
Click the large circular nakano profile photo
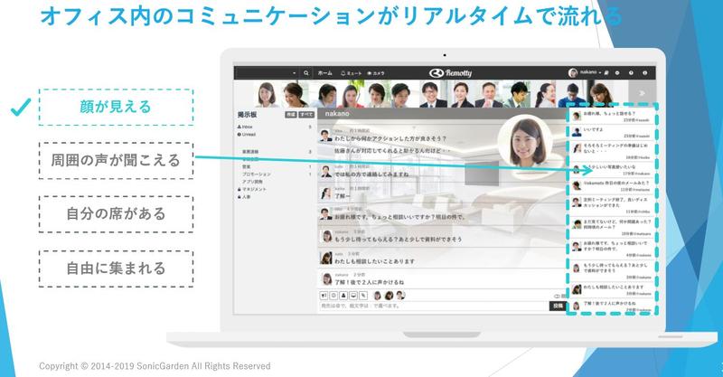click(x=525, y=141)
